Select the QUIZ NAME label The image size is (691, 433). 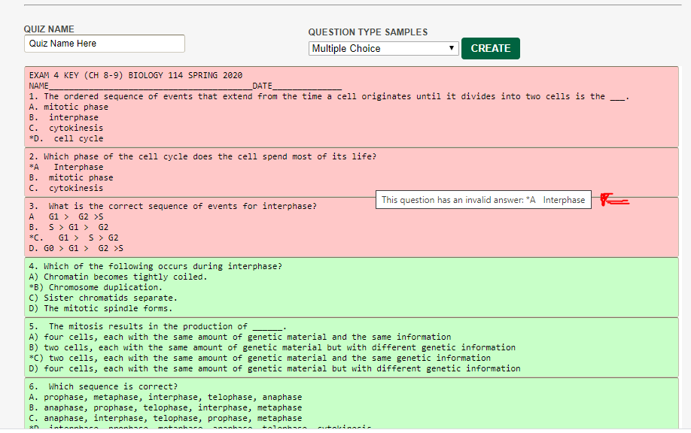(x=47, y=29)
